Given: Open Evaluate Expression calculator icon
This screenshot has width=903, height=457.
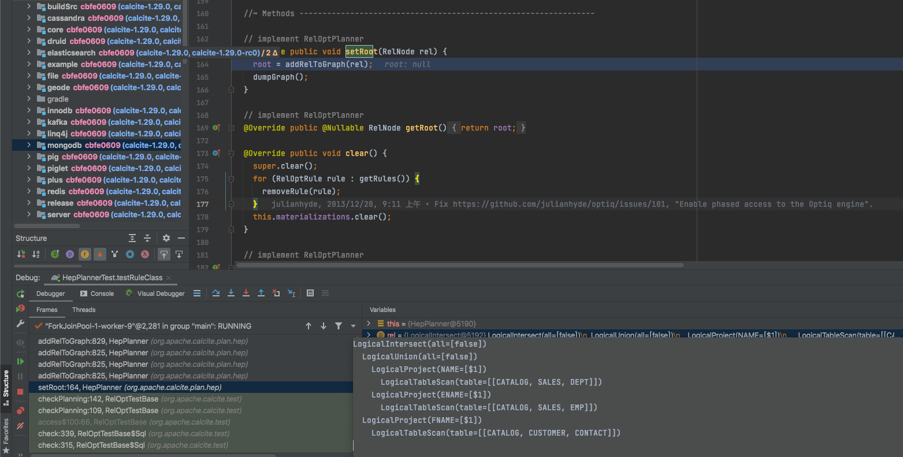Looking at the screenshot, I should [x=310, y=293].
